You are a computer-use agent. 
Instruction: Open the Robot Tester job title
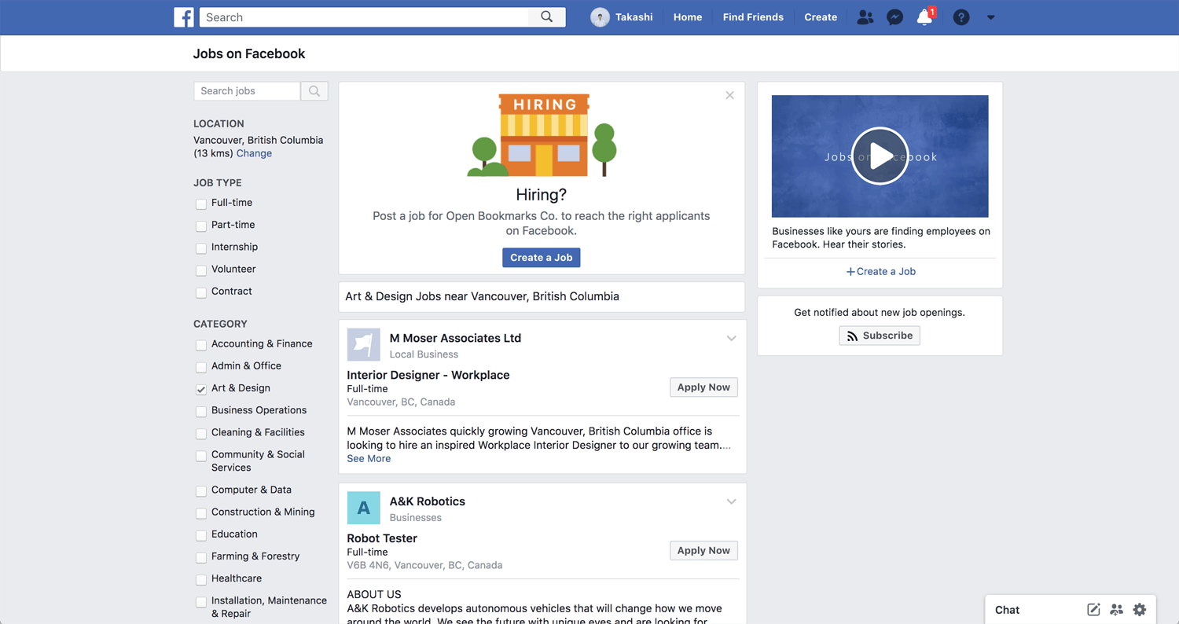[382, 538]
